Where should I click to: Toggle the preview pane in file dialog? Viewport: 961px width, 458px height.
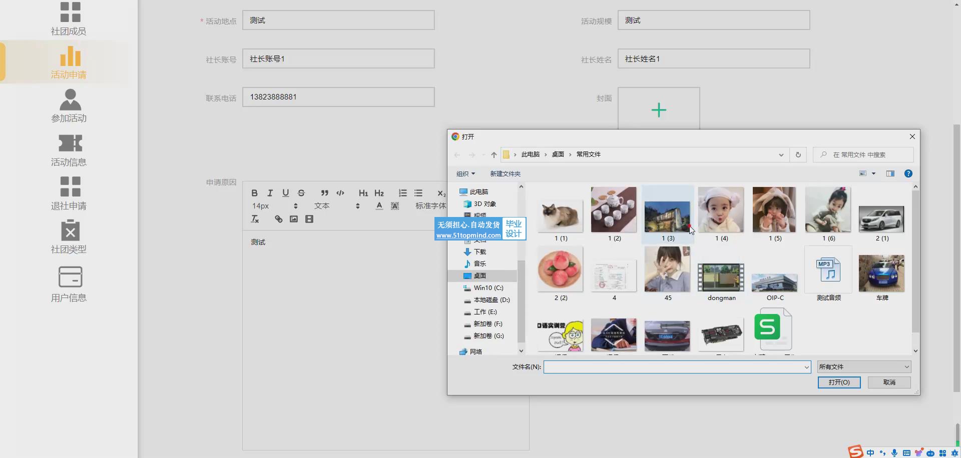click(890, 173)
